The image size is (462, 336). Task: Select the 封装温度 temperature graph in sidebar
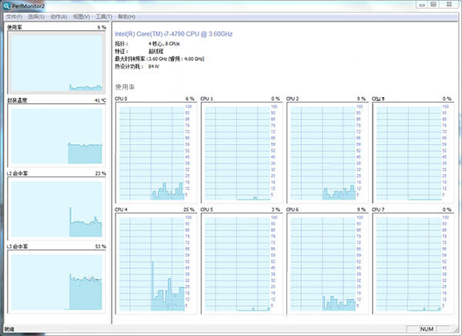[x=55, y=134]
